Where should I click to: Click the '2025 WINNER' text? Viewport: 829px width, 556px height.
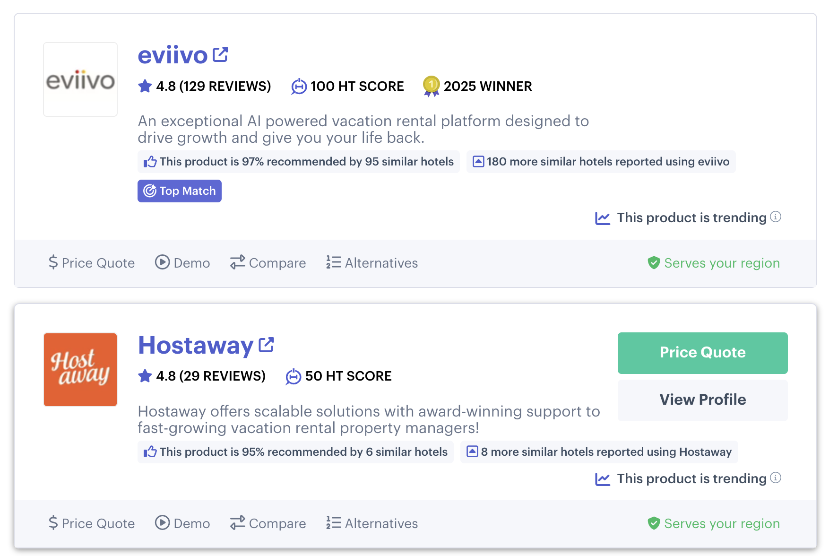[x=488, y=86]
